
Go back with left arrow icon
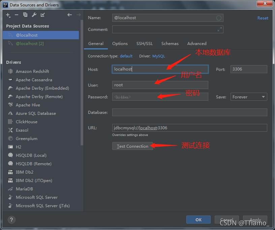pyautogui.click(x=70, y=15)
